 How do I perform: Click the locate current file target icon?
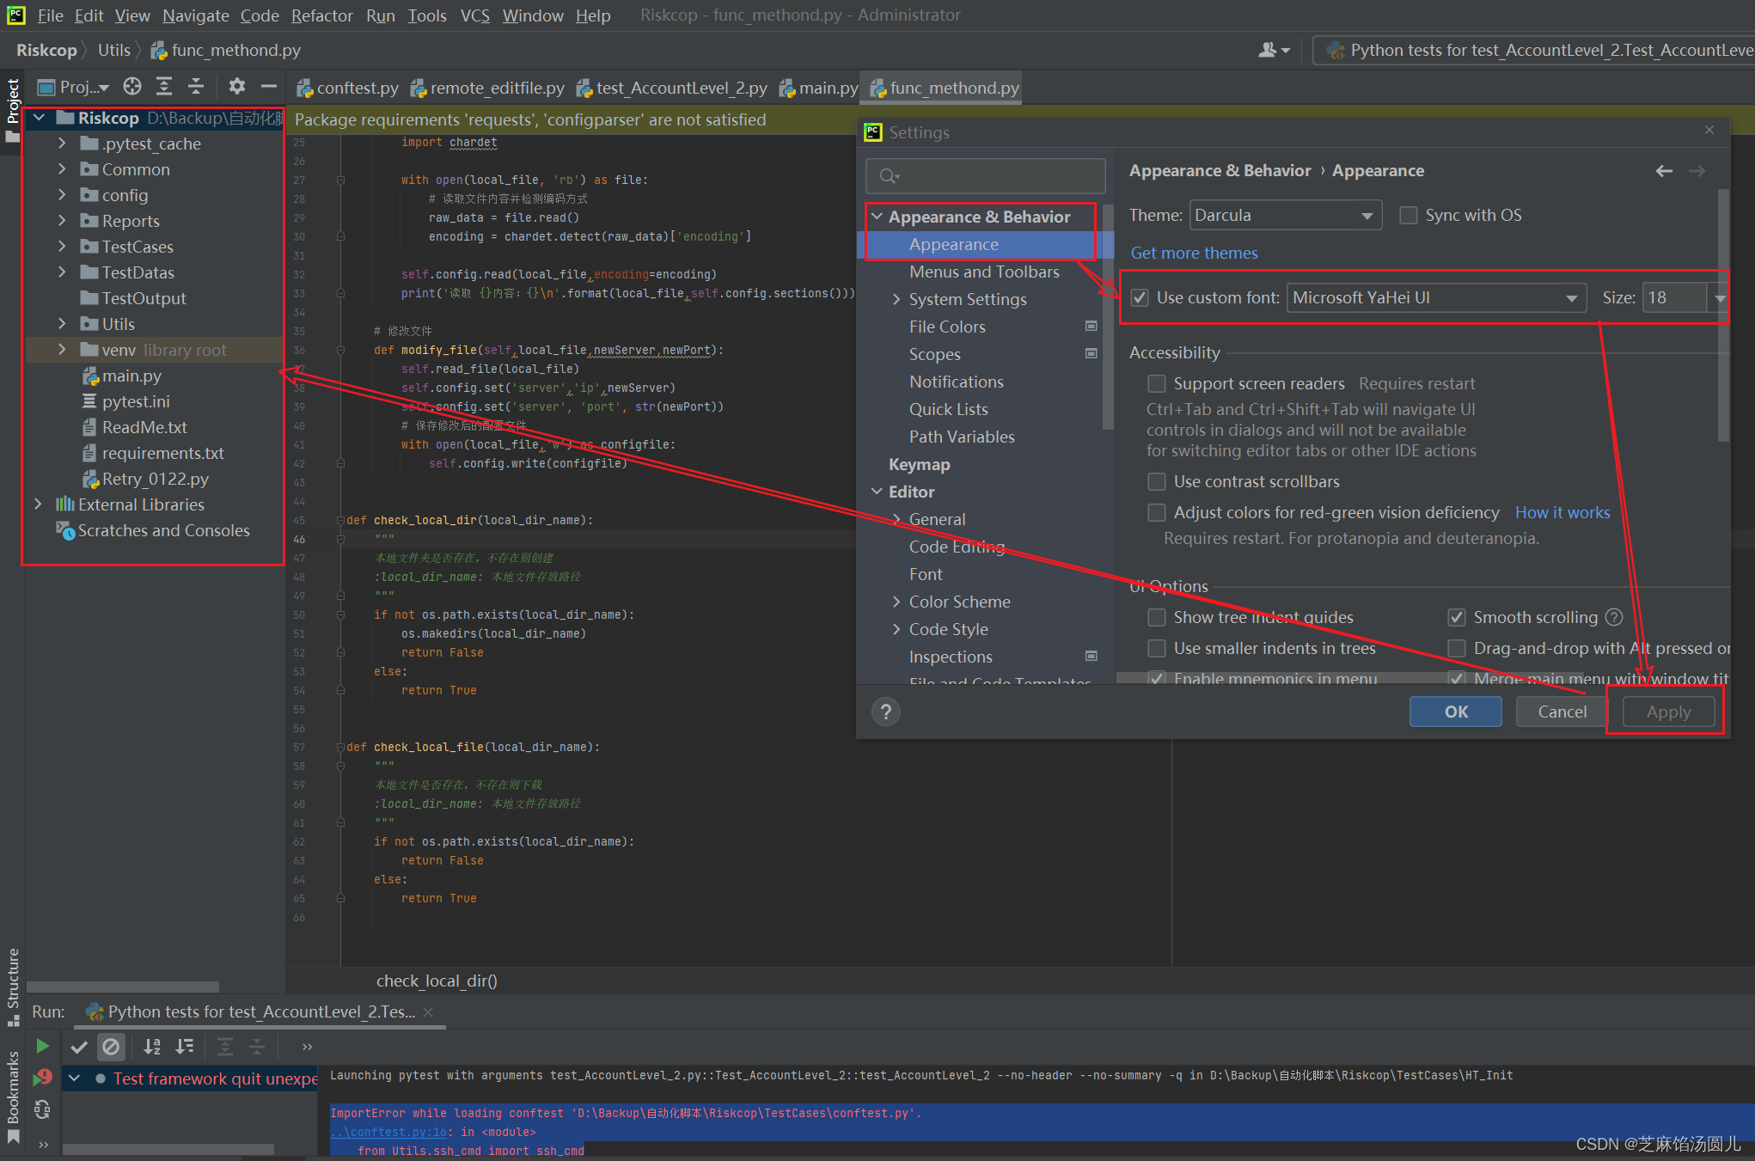131,87
